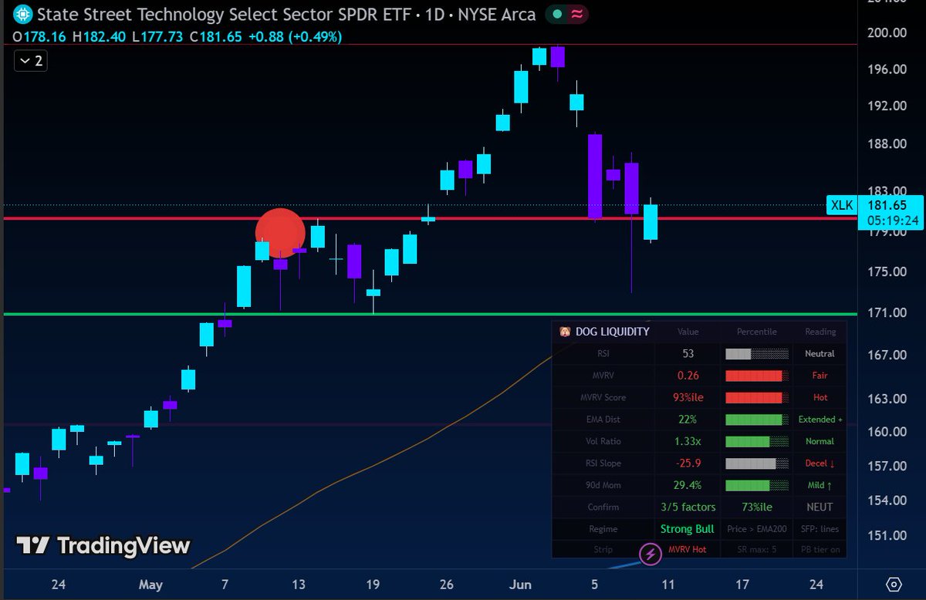Click the DOG LIQUIDITY table title
926x600 pixels.
tap(613, 332)
